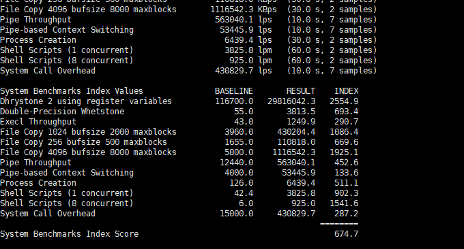The width and height of the screenshot is (464, 249).
Task: Select the RESULT column header
Action: 301,91
